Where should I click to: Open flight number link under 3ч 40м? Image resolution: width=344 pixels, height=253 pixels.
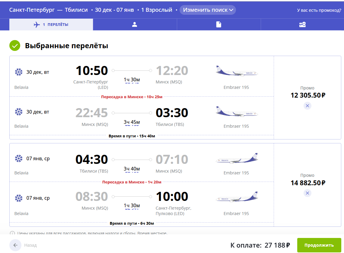132,172
